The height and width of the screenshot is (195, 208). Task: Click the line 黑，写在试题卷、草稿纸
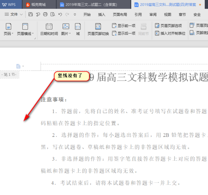tap(116, 147)
